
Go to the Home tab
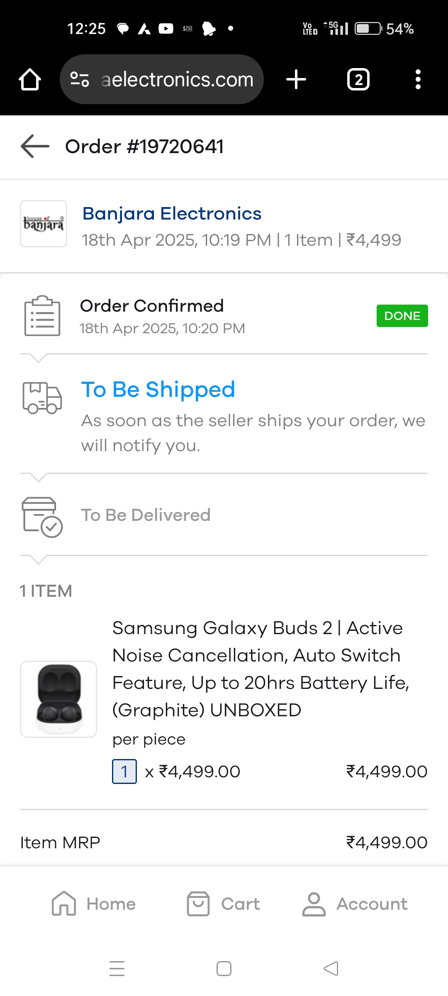pyautogui.click(x=94, y=904)
